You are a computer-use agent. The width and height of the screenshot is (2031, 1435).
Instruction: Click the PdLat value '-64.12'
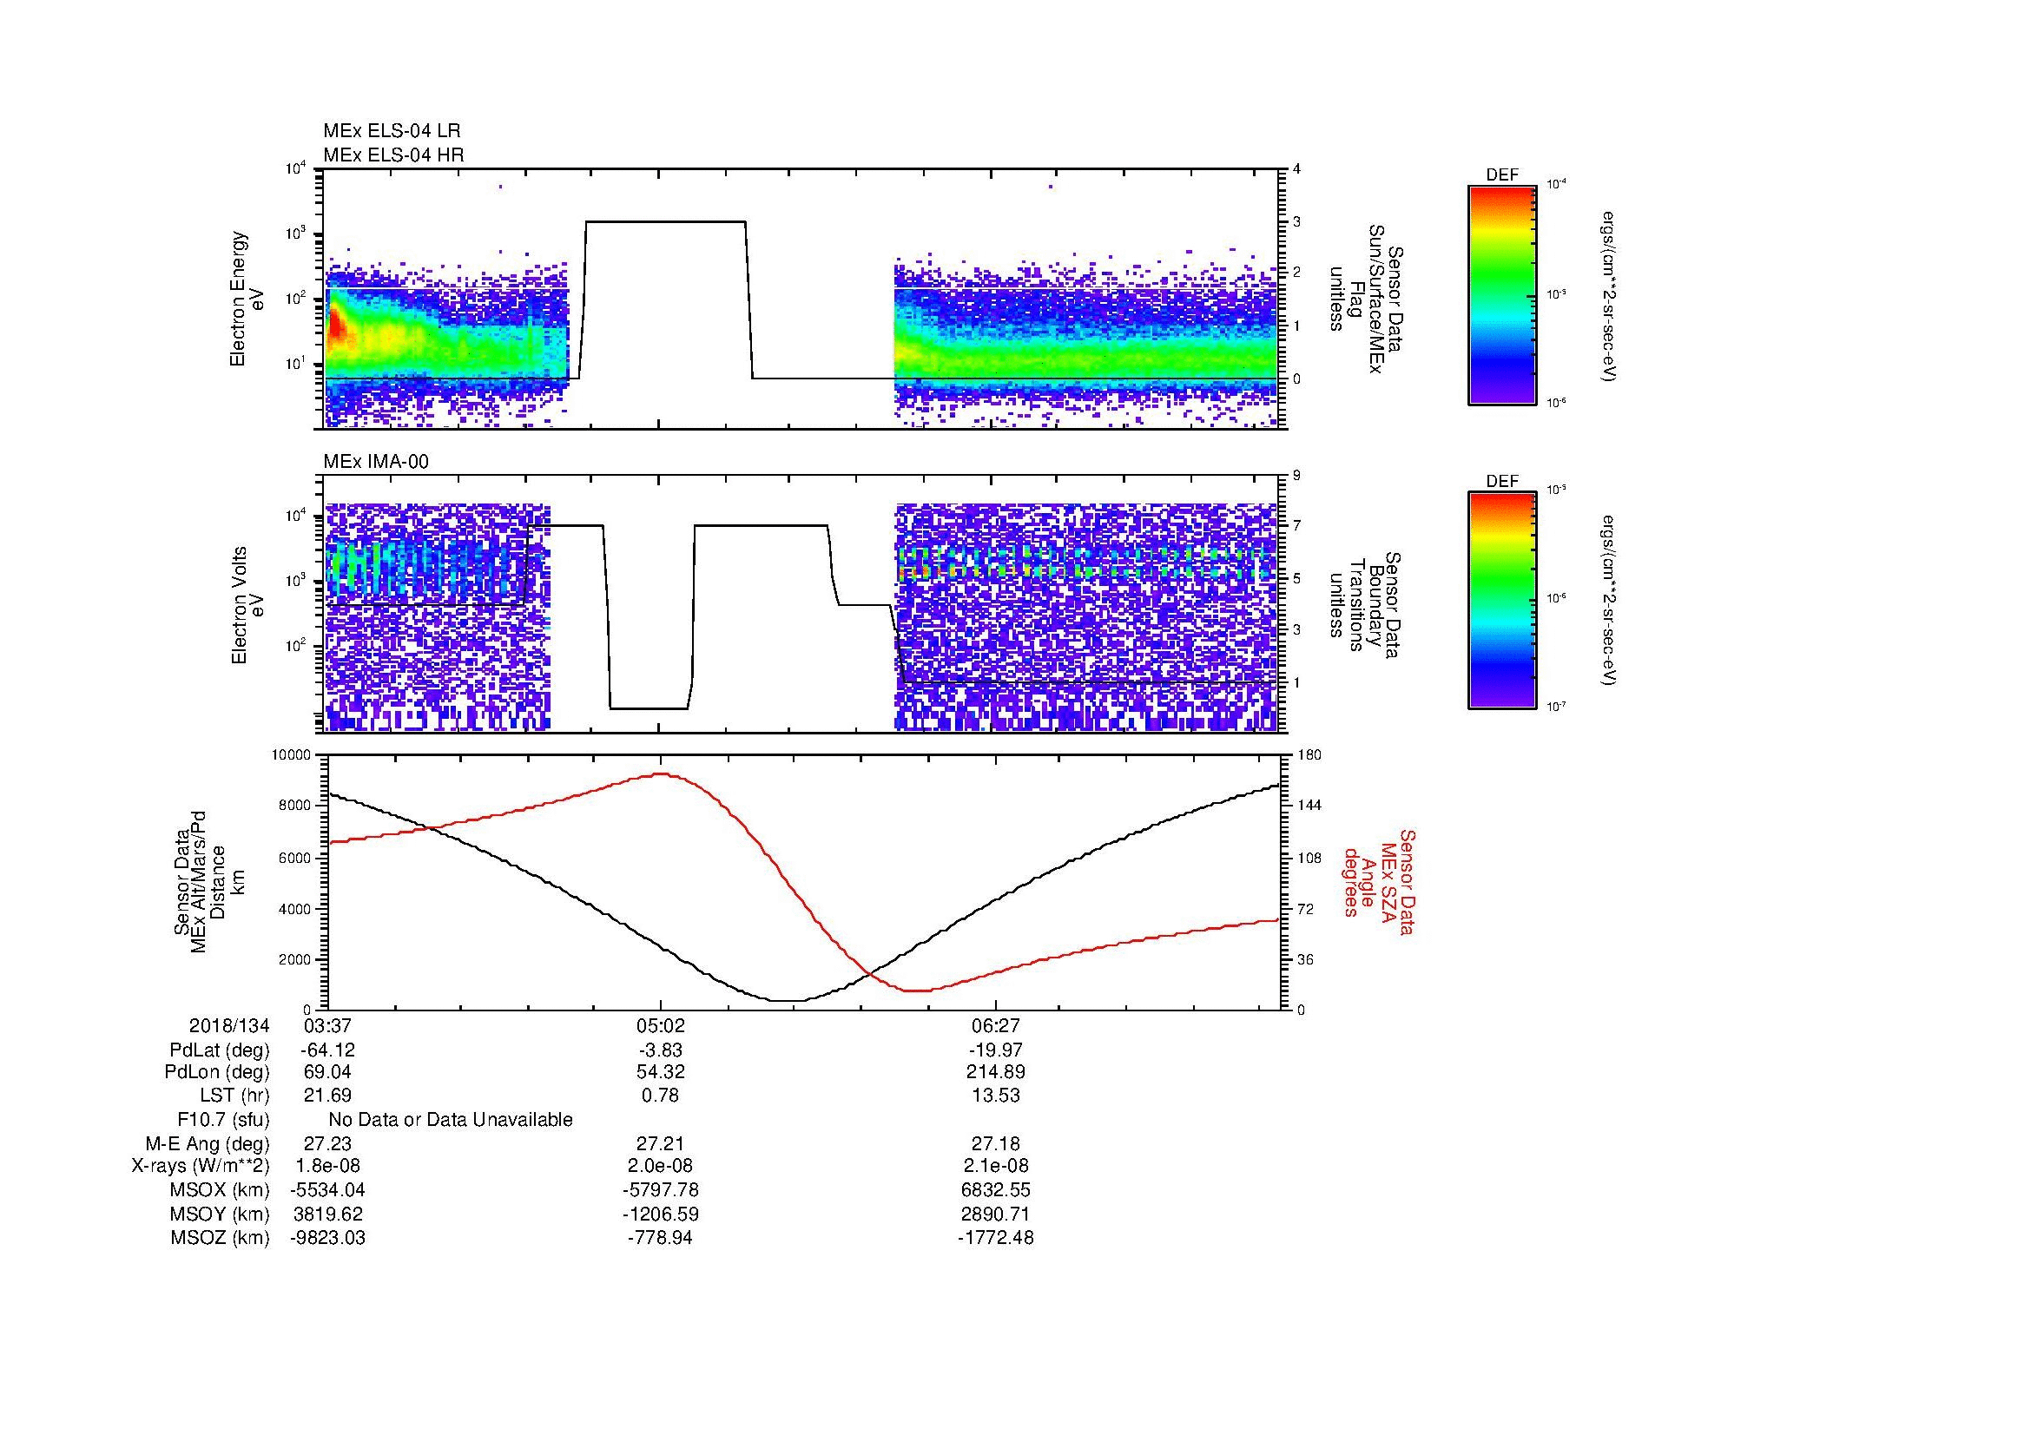(327, 1050)
